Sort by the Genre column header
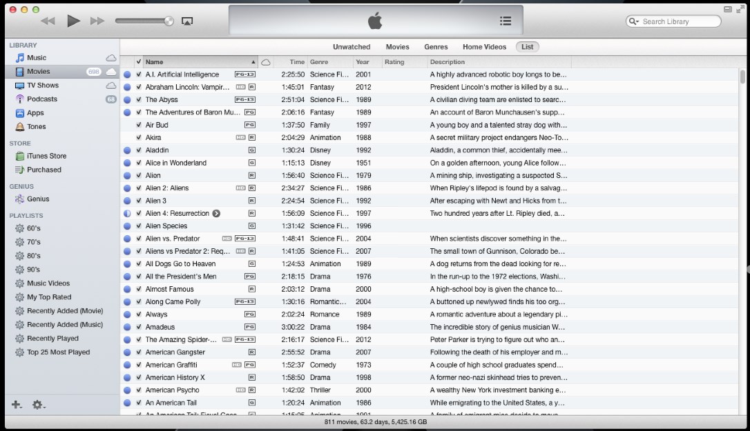The height and width of the screenshot is (431, 750). 330,62
